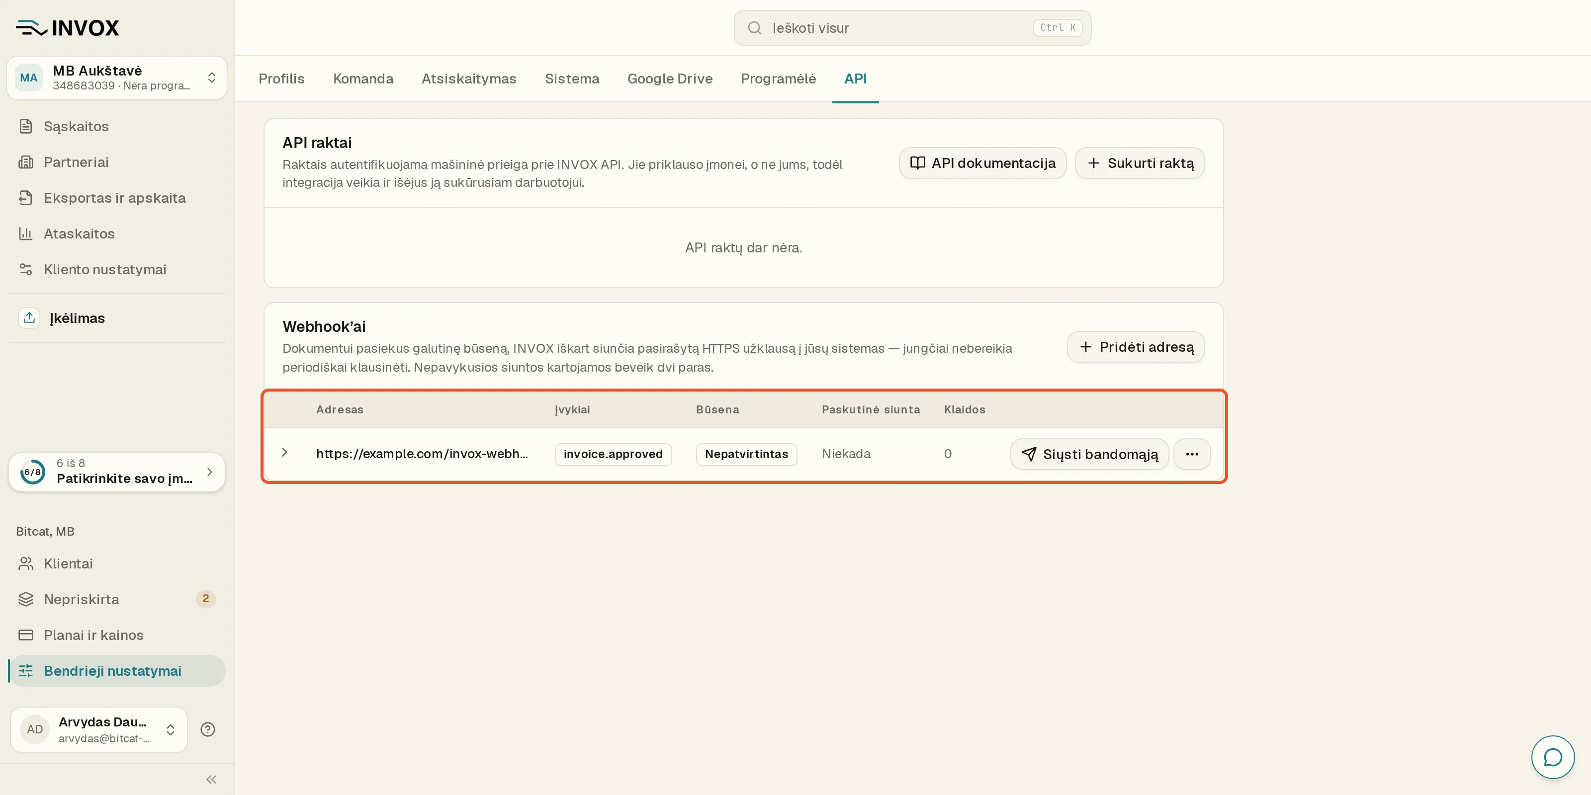Click the MA company avatar
The image size is (1591, 795).
pyautogui.click(x=28, y=78)
